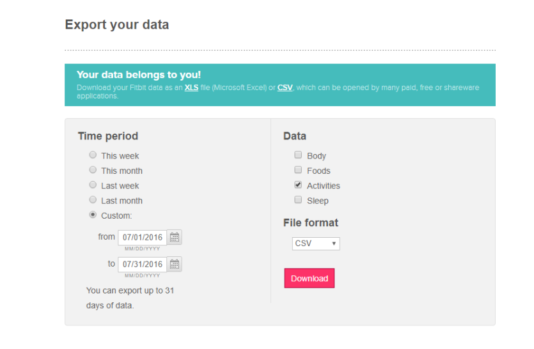This screenshot has width=534, height=349.
Task: Choose the Last month time period
Action: click(x=93, y=200)
